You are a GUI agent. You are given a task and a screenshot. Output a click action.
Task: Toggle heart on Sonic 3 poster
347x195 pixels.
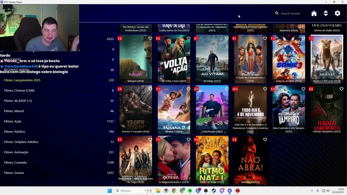(303, 38)
